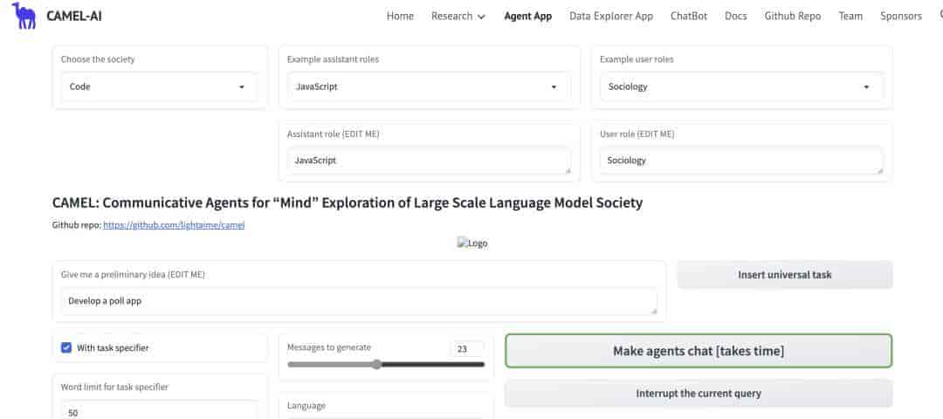The width and height of the screenshot is (943, 419).
Task: Click the CAMEL Communicative Agents heading
Action: tap(348, 203)
